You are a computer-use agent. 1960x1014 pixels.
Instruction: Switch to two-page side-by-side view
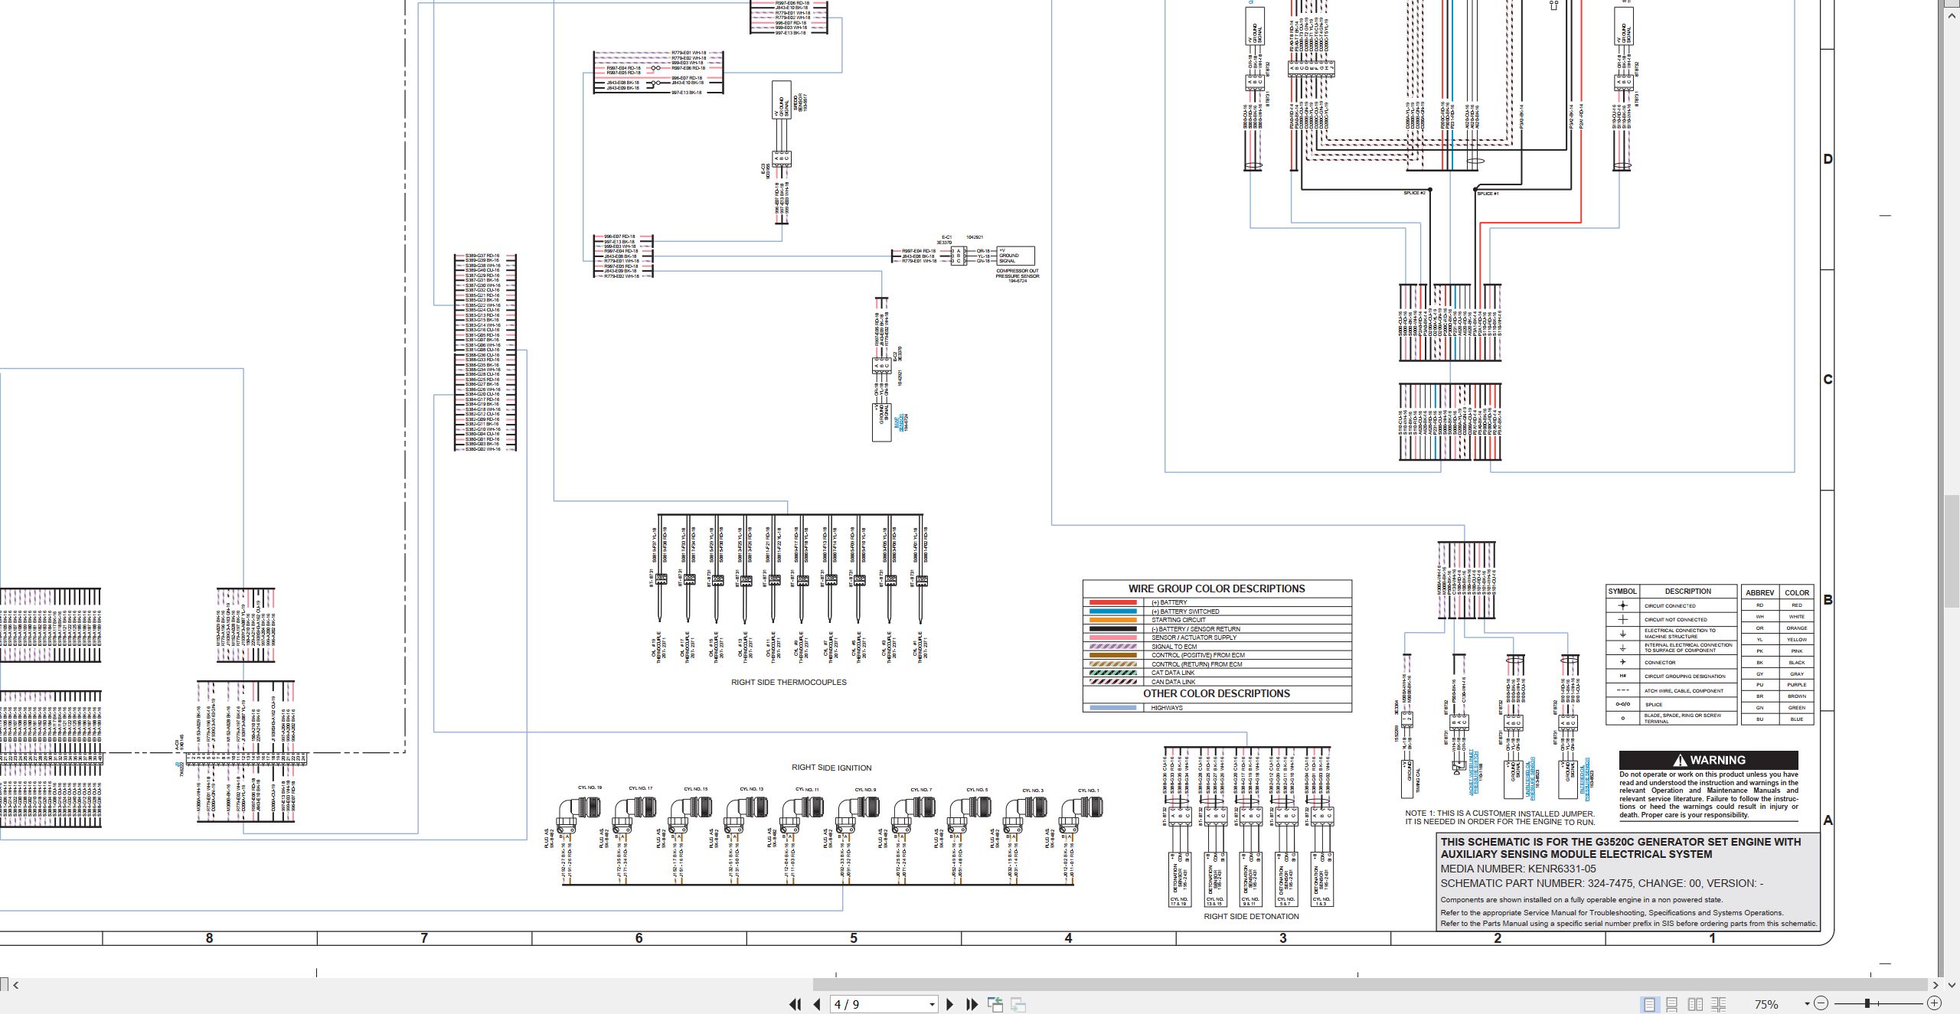tap(1695, 1004)
